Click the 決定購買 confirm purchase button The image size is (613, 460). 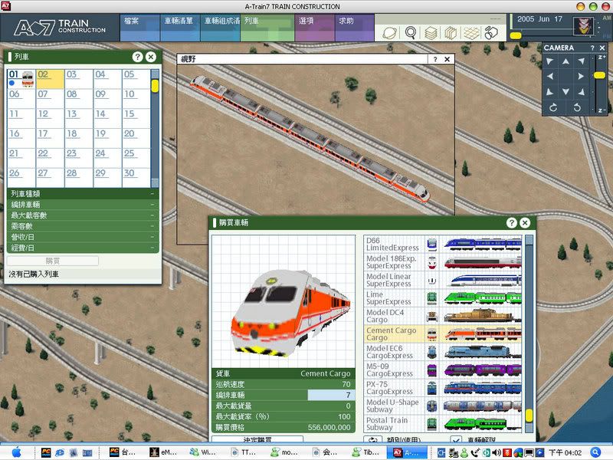[257, 439]
